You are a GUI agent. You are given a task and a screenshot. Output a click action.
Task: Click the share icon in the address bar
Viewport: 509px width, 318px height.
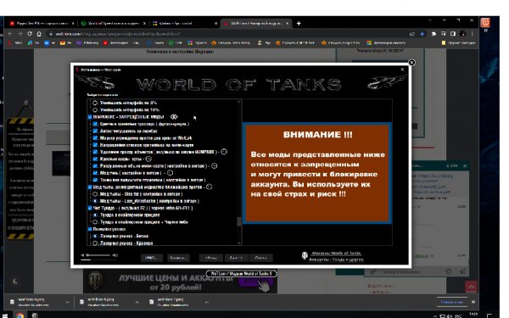pos(412,34)
